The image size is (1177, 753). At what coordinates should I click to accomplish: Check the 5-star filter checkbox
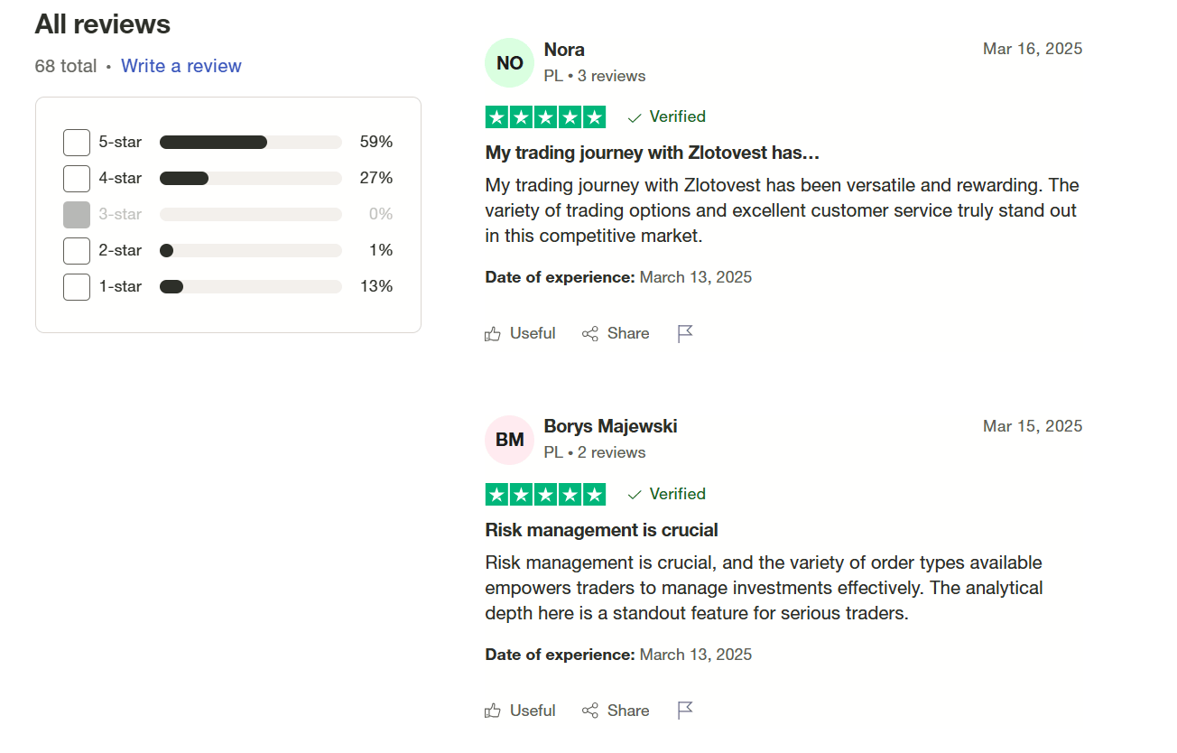[x=77, y=143]
